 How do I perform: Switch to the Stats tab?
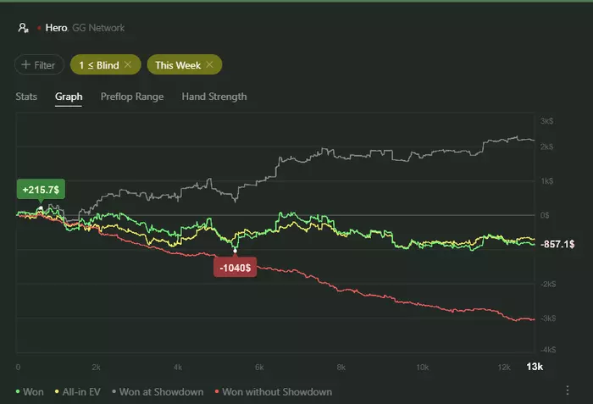[x=26, y=97]
